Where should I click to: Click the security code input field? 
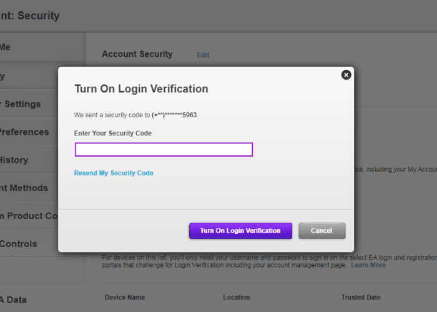point(164,149)
